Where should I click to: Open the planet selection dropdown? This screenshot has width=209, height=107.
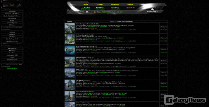click(x=80, y=12)
